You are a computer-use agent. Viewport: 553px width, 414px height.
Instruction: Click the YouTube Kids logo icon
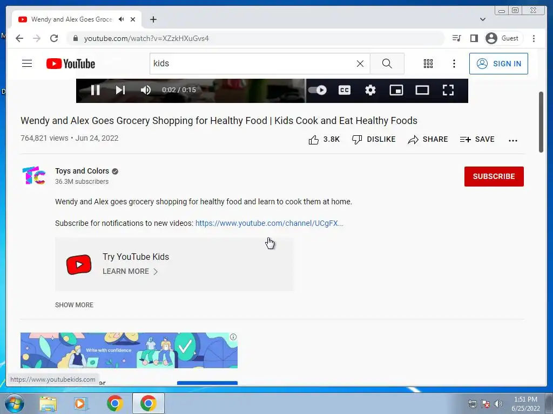(x=79, y=264)
